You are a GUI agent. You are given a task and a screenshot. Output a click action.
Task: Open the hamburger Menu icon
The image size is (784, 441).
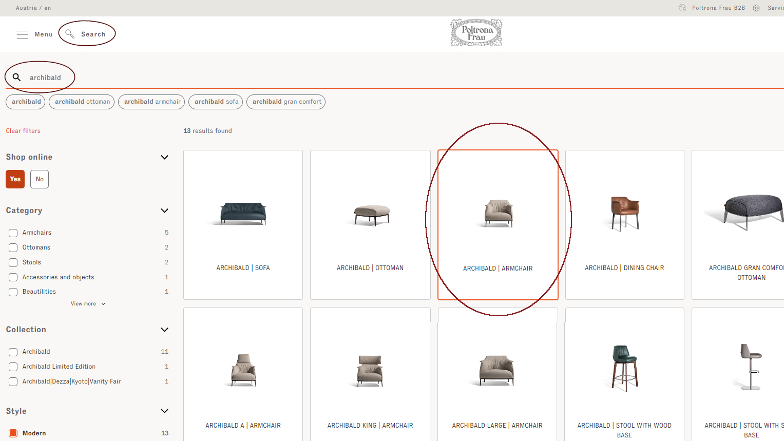click(23, 34)
